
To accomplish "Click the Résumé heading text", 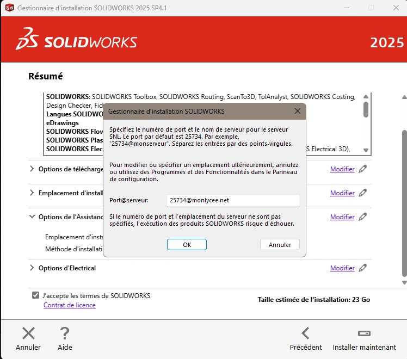I will 45,76.
